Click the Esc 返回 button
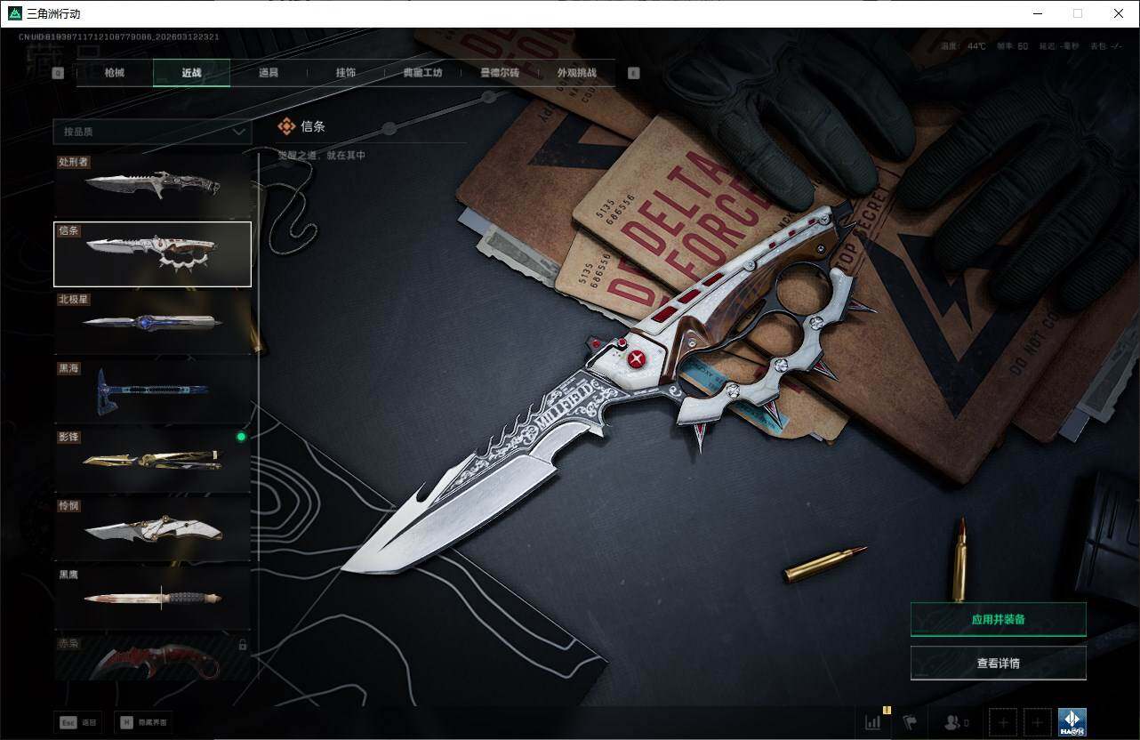This screenshot has height=740, width=1140. 78,722
